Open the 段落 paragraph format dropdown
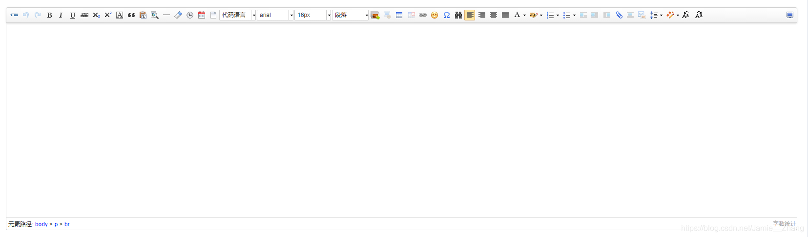The width and height of the screenshot is (808, 237). 351,15
